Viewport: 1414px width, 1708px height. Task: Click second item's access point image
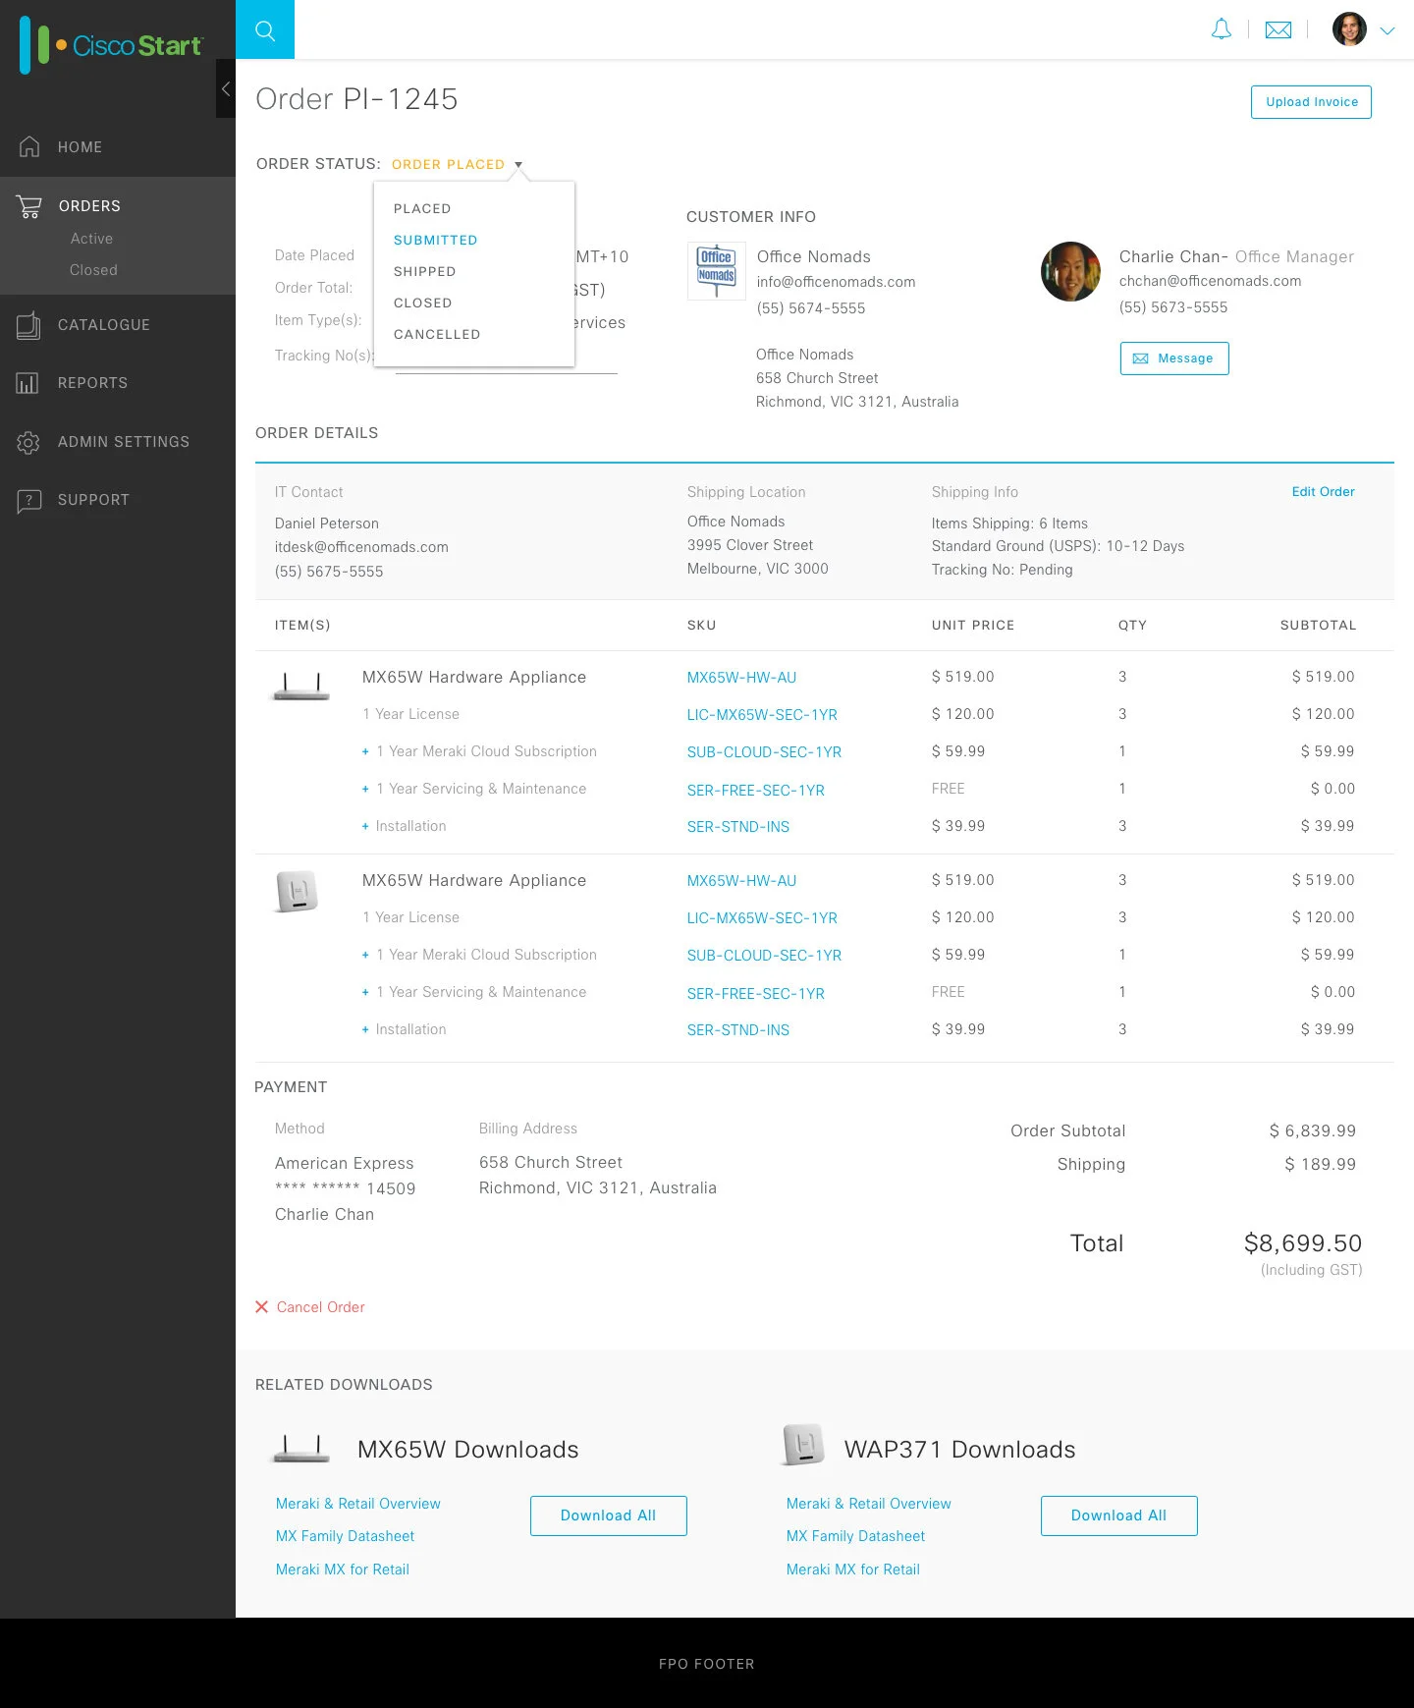click(x=297, y=892)
